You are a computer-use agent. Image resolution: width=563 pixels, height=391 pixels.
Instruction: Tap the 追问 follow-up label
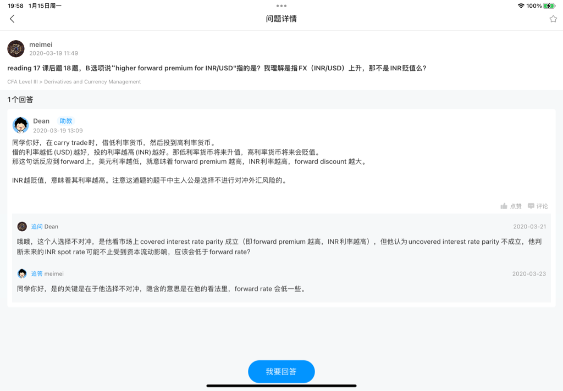pyautogui.click(x=37, y=226)
